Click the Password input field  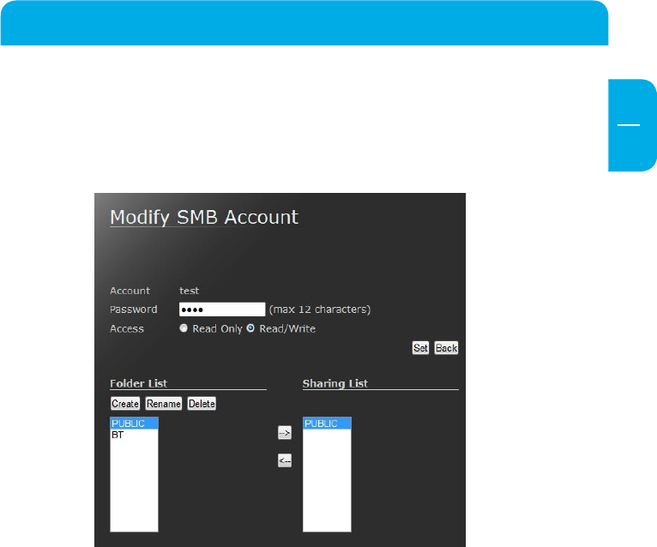(222, 310)
